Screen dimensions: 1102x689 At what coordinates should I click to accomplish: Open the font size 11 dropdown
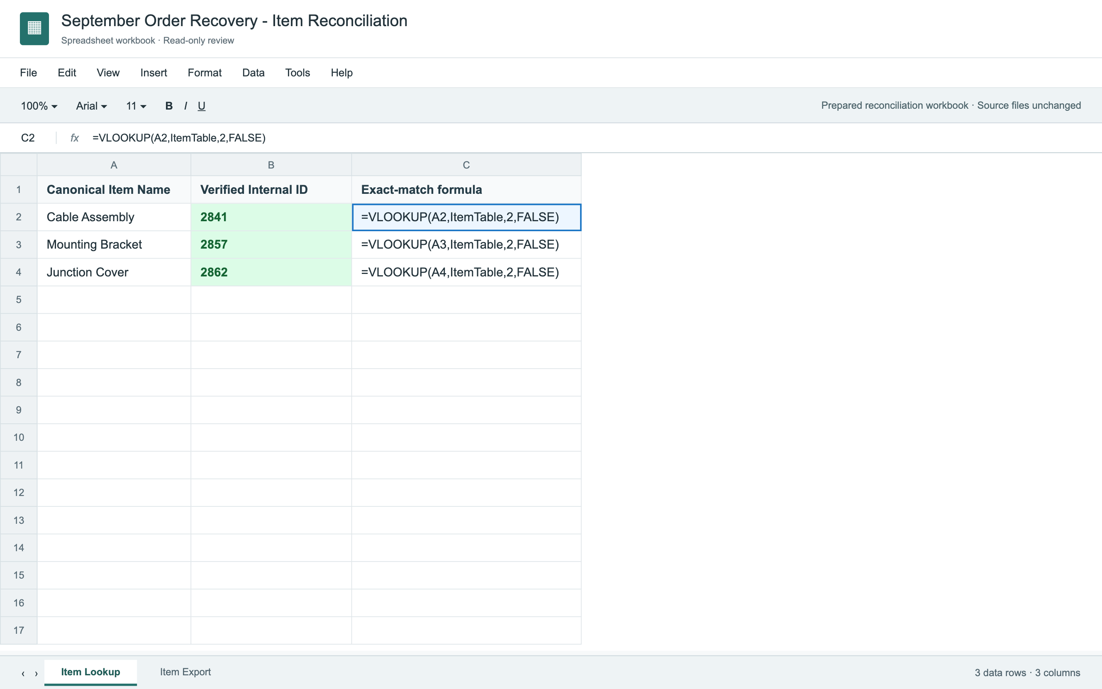coord(136,106)
